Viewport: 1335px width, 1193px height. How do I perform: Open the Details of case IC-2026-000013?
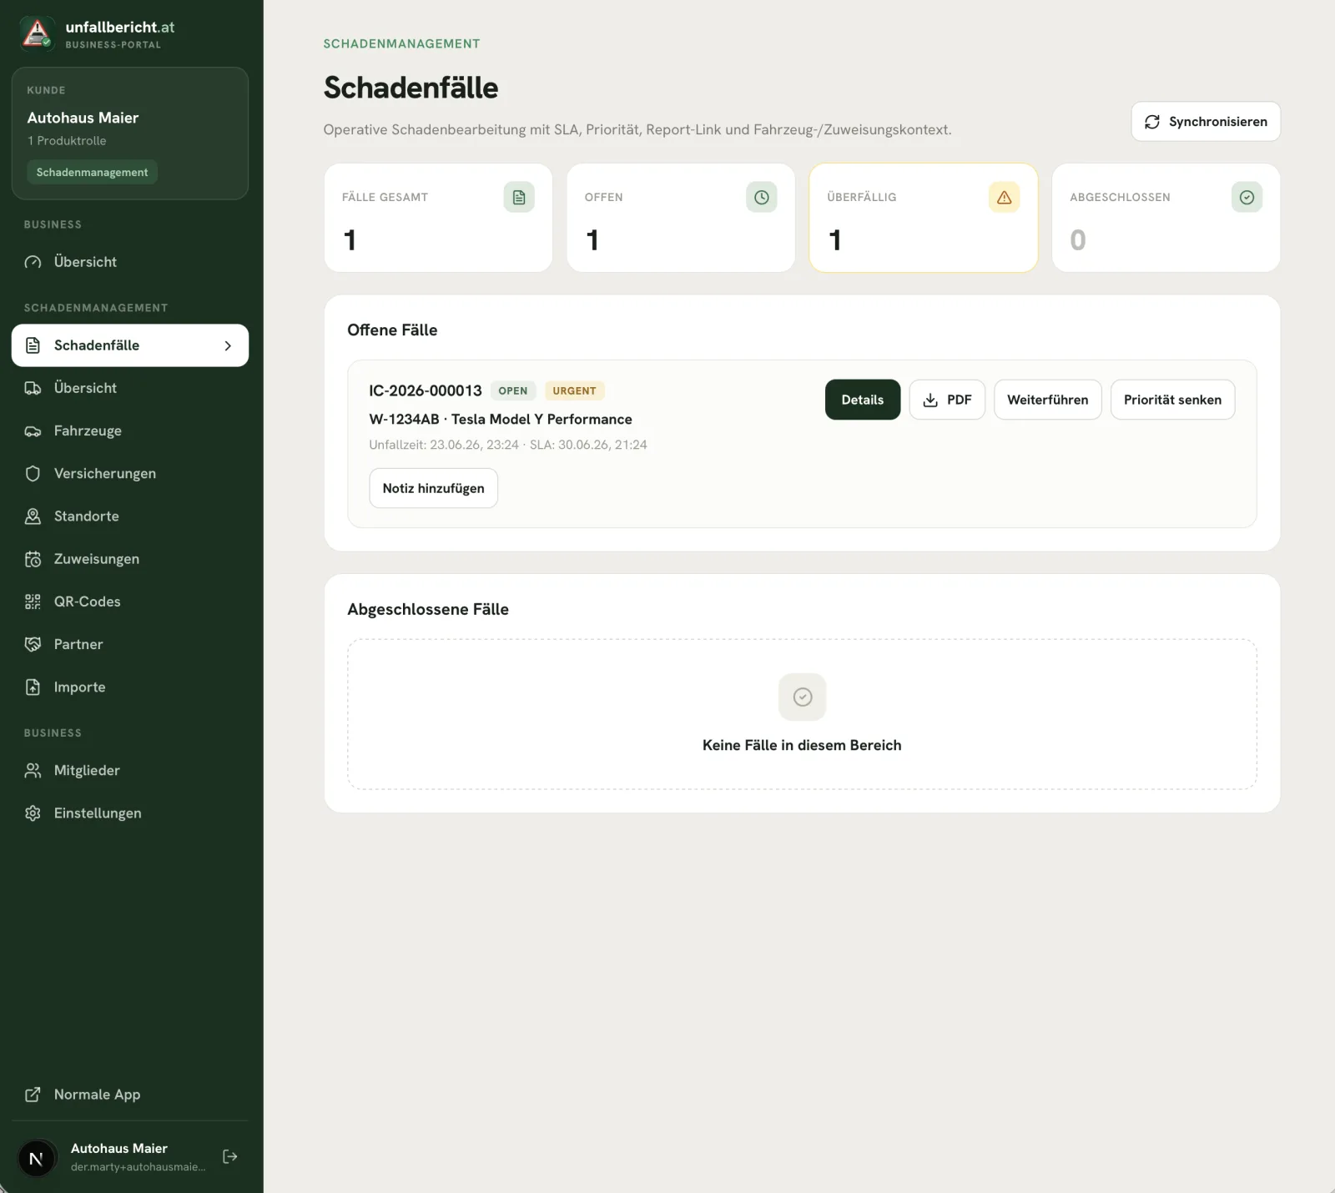coord(863,400)
